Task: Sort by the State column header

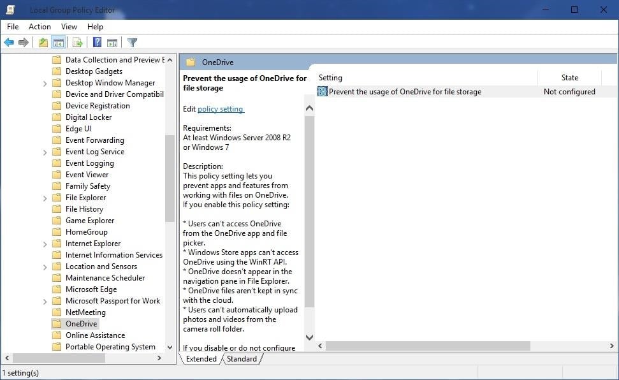Action: pos(569,78)
